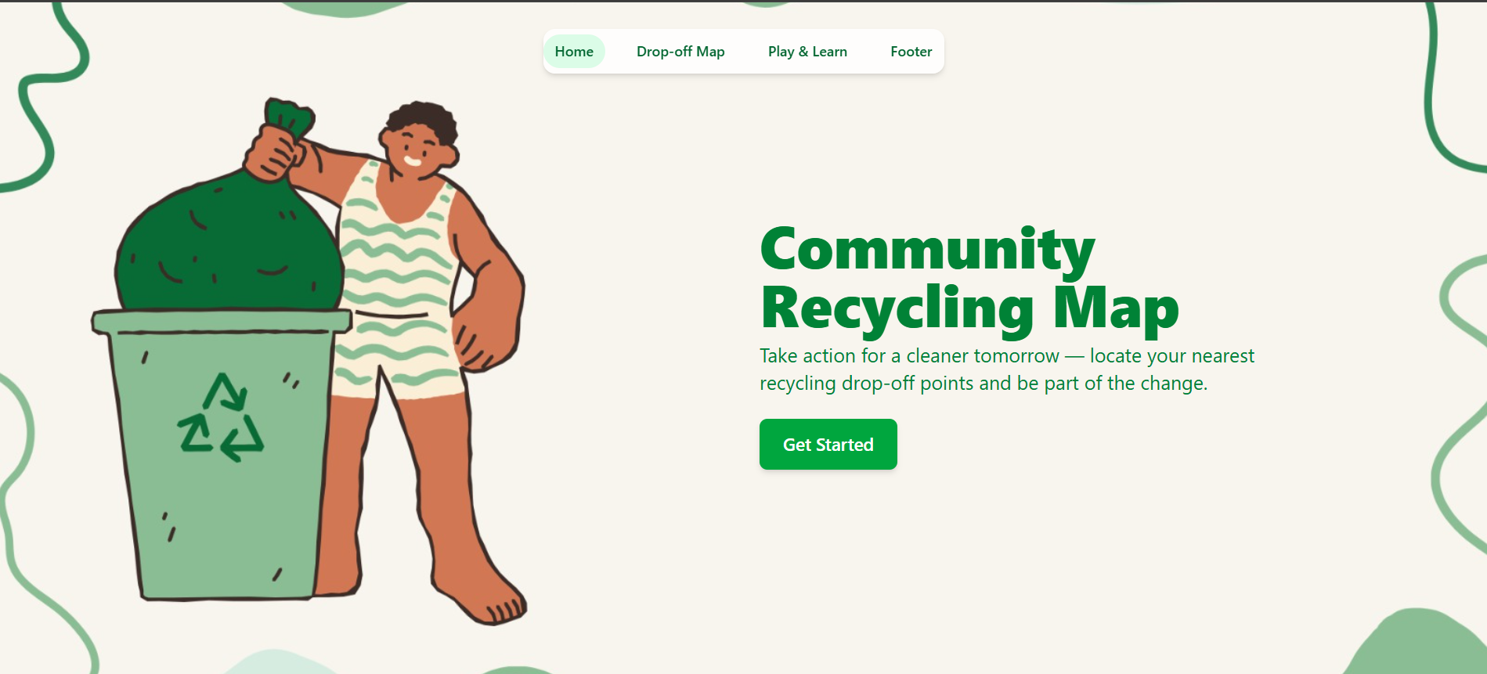The image size is (1487, 674).
Task: Click the light green lid of the recycling bin
Action: pyautogui.click(x=222, y=321)
